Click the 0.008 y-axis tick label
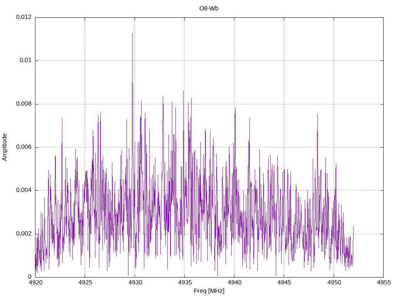 pyautogui.click(x=24, y=104)
